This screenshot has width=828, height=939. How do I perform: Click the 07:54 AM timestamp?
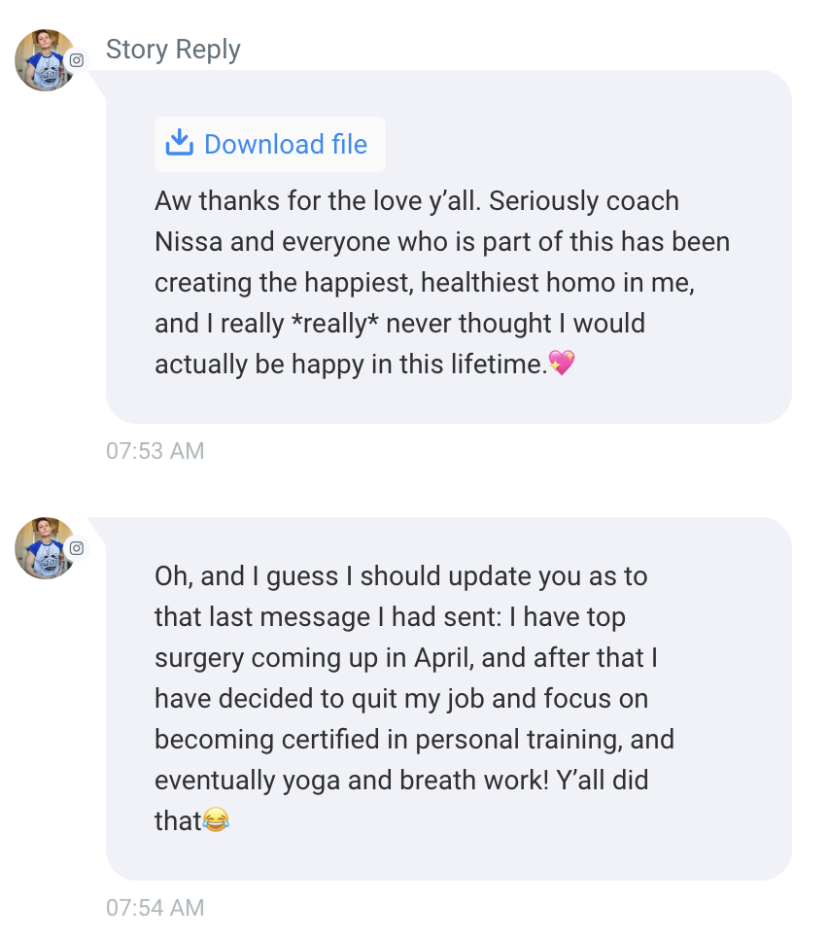[x=155, y=908]
